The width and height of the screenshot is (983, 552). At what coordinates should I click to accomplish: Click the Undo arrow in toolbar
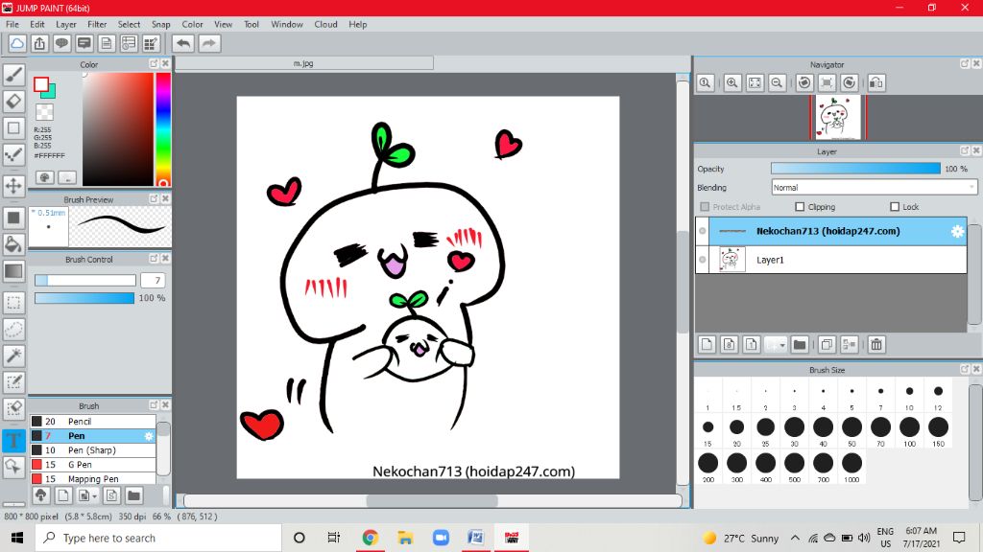[x=183, y=43]
